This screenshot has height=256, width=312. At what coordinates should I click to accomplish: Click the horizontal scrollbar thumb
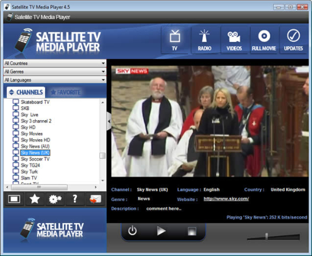click(x=39, y=187)
